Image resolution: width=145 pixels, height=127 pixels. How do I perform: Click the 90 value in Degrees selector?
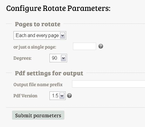pyautogui.click(x=54, y=58)
